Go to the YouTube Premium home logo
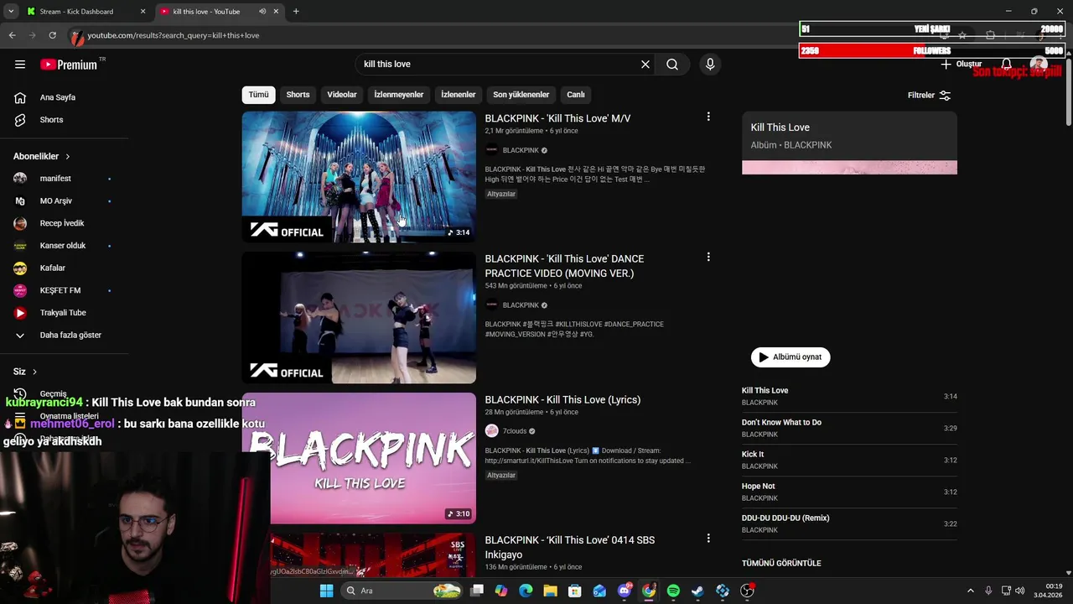 69,65
